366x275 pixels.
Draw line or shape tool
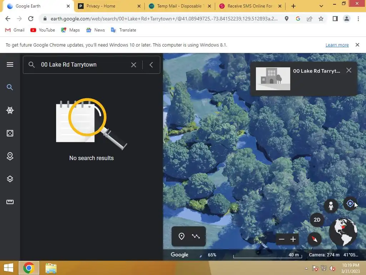pos(196,236)
